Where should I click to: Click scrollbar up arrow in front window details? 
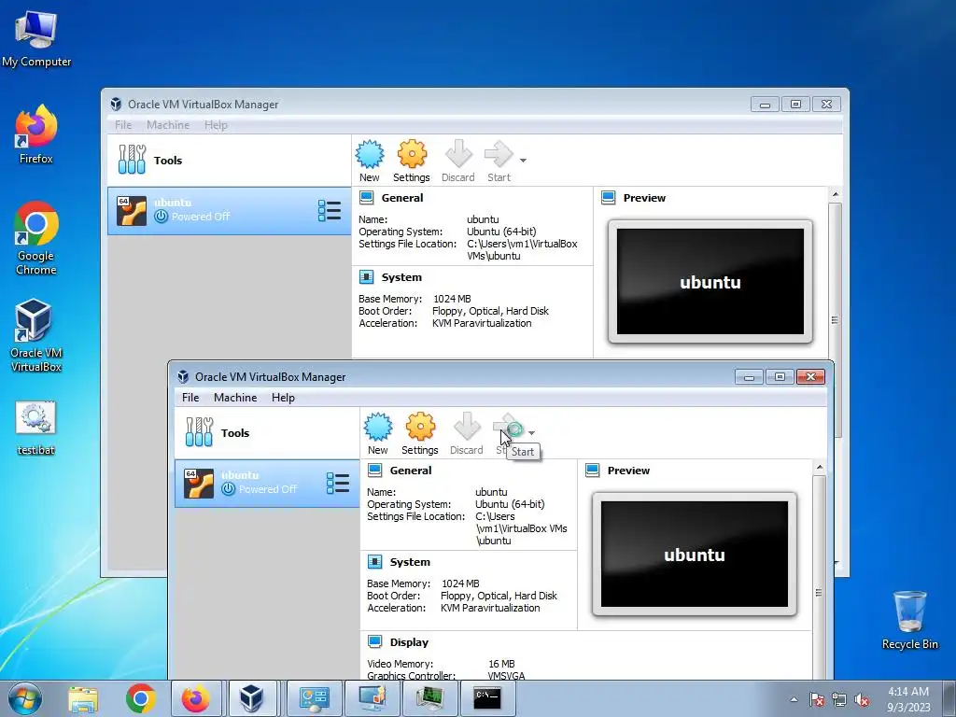[820, 467]
